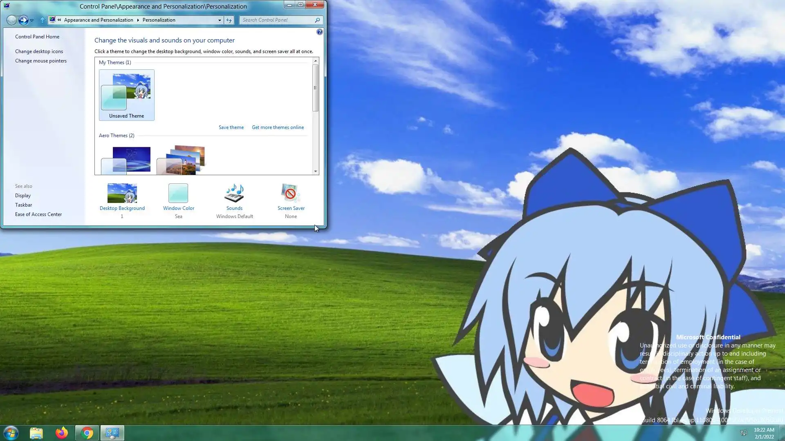Click the Search Control Panel field
The height and width of the screenshot is (441, 785).
point(277,20)
